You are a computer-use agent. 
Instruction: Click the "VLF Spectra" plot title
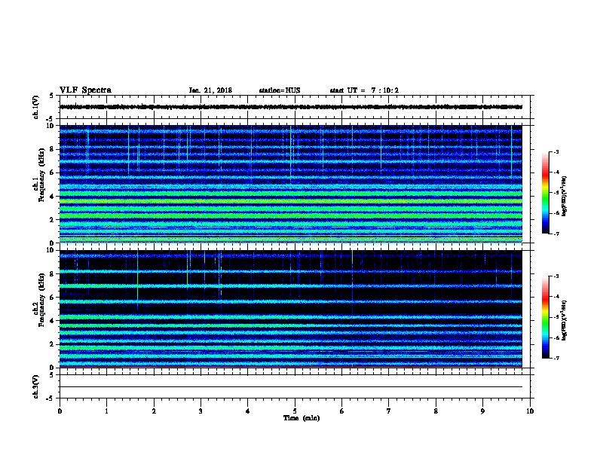pyautogui.click(x=86, y=90)
